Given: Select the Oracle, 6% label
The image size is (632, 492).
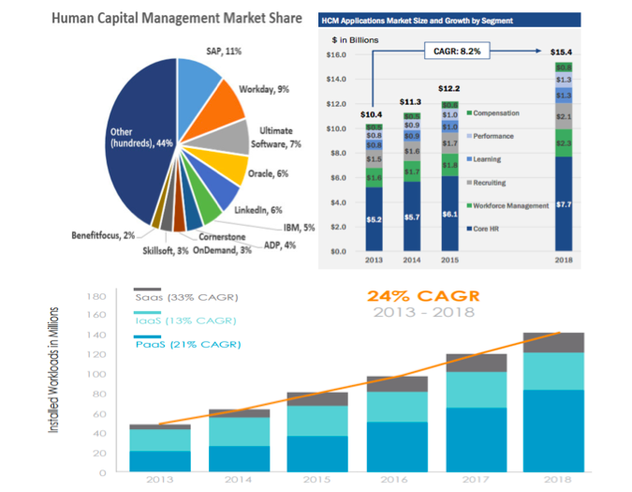Looking at the screenshot, I should pyautogui.click(x=268, y=173).
